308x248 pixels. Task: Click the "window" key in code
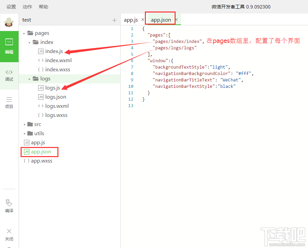(x=158, y=61)
